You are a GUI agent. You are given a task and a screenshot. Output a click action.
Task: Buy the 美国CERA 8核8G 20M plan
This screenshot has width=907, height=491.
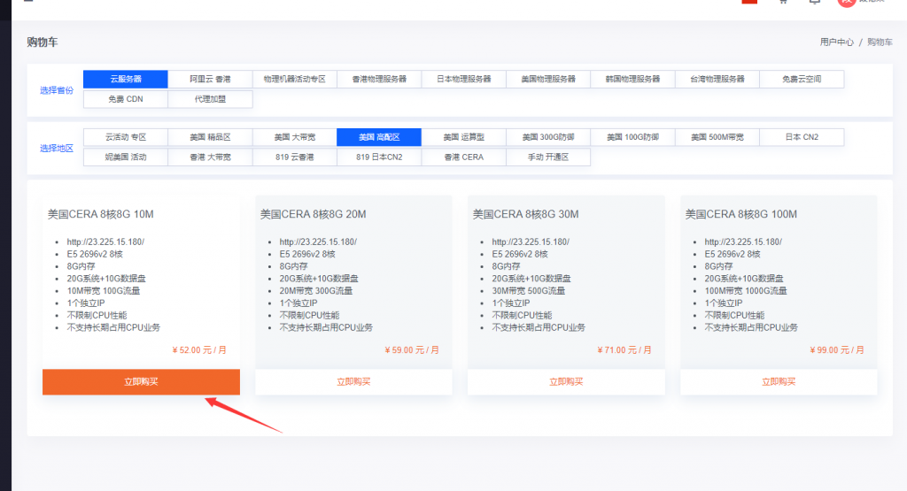click(353, 381)
